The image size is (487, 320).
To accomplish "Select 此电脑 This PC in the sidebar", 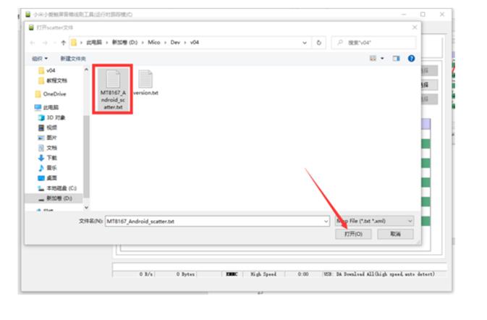I will 46,107.
